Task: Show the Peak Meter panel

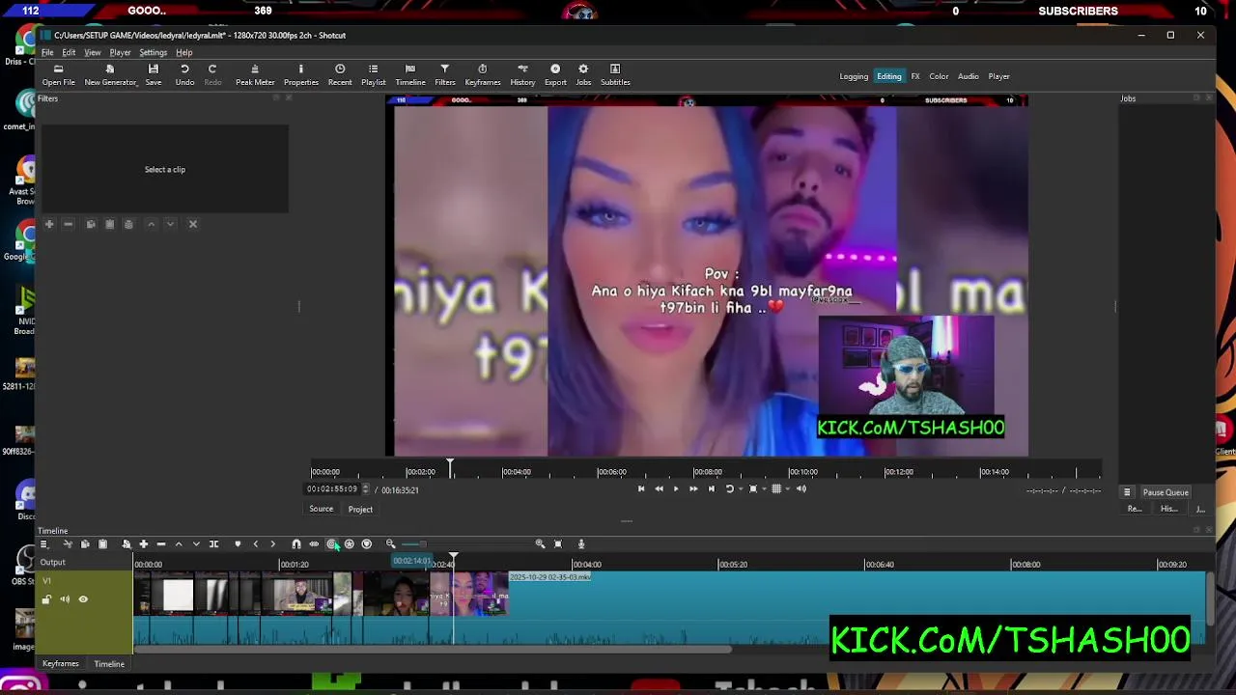Action: pyautogui.click(x=255, y=74)
